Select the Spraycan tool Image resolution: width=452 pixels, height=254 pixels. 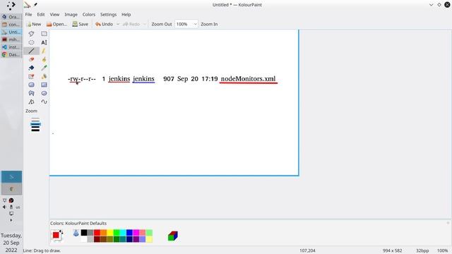tap(44, 76)
